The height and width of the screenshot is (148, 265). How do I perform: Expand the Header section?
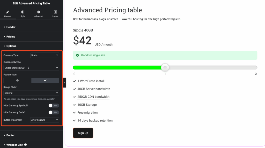pyautogui.click(x=11, y=27)
